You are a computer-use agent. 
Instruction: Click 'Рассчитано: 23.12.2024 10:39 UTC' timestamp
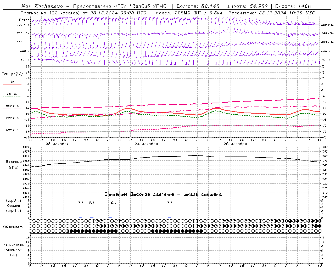pyautogui.click(x=272, y=13)
